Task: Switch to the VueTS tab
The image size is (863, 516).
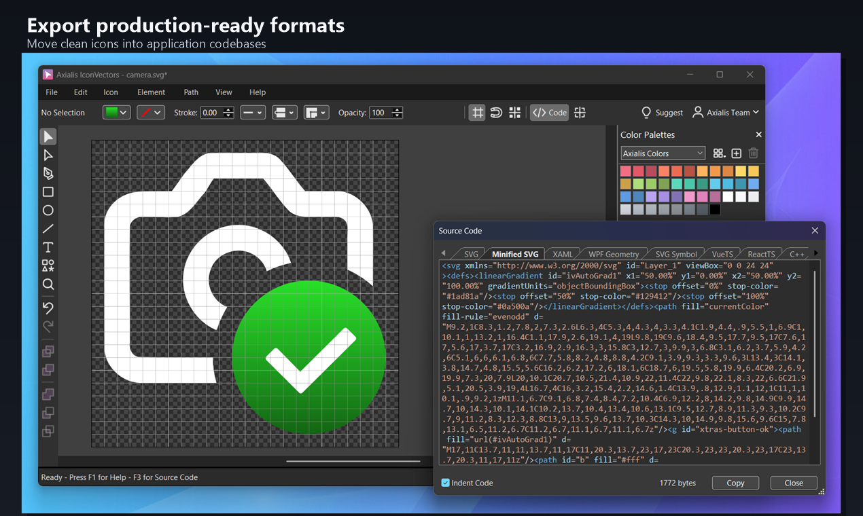Action: 723,254
